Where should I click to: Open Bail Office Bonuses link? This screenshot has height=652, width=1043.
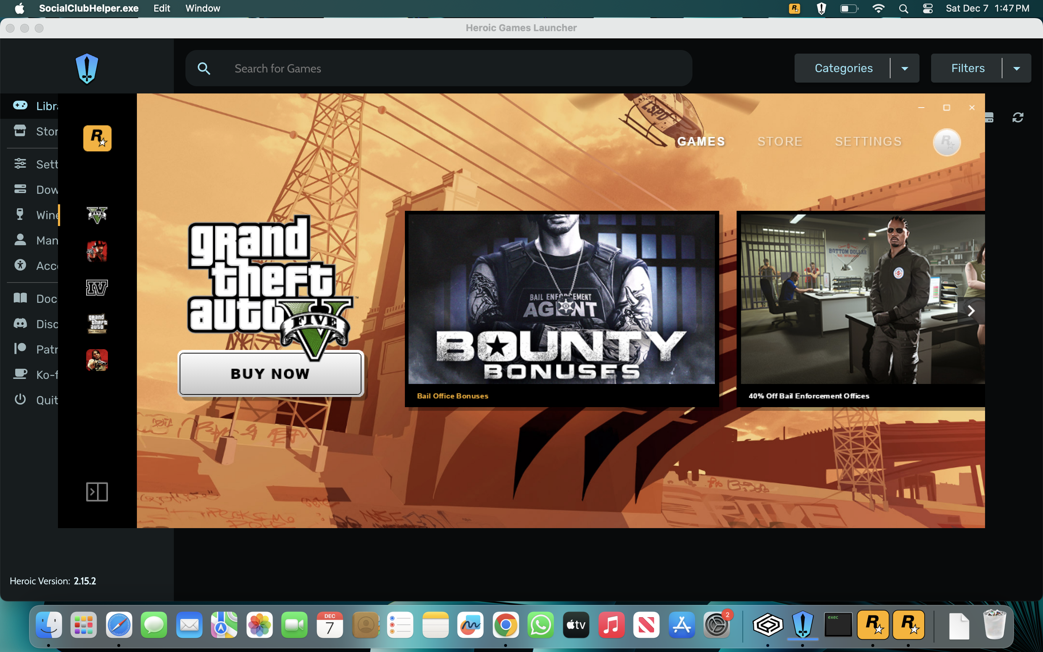pos(453,396)
